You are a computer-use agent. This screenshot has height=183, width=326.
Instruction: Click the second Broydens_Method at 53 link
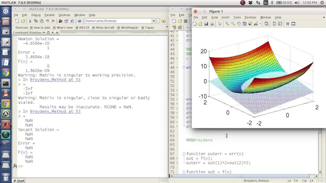(x=55, y=111)
